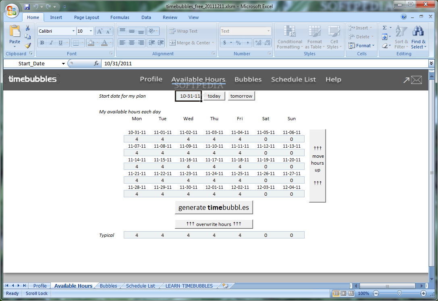Open the Format as Table gallery
The image size is (438, 301).
(315, 37)
